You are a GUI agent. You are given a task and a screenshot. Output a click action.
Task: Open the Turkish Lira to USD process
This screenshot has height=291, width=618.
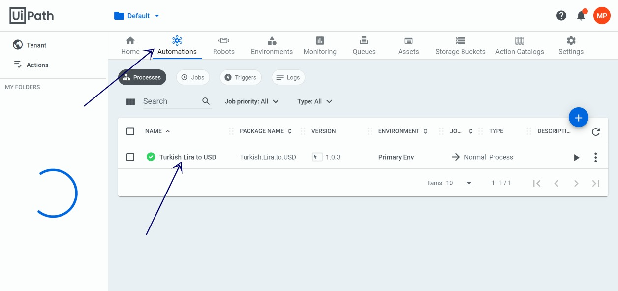coord(187,157)
